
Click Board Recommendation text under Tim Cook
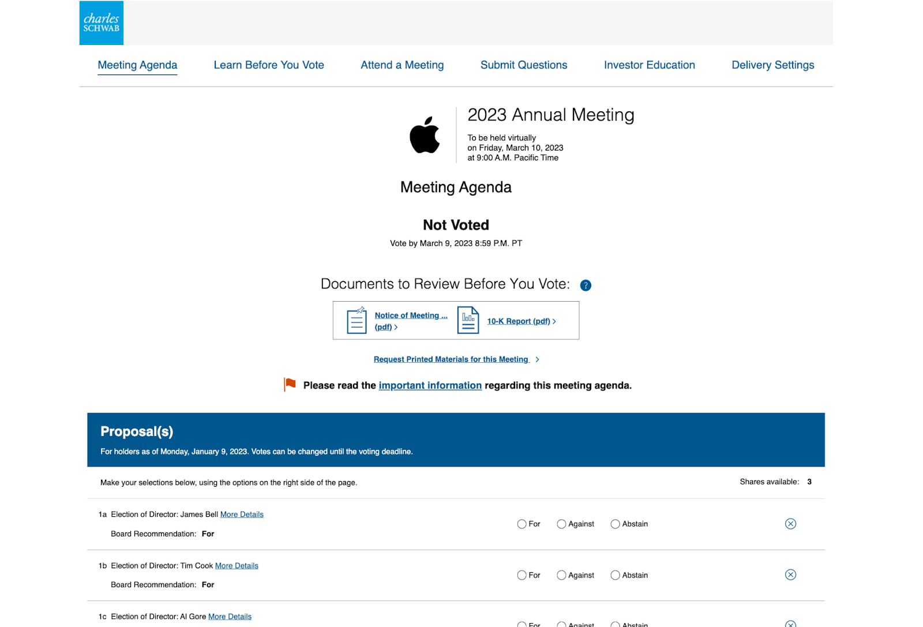point(162,585)
